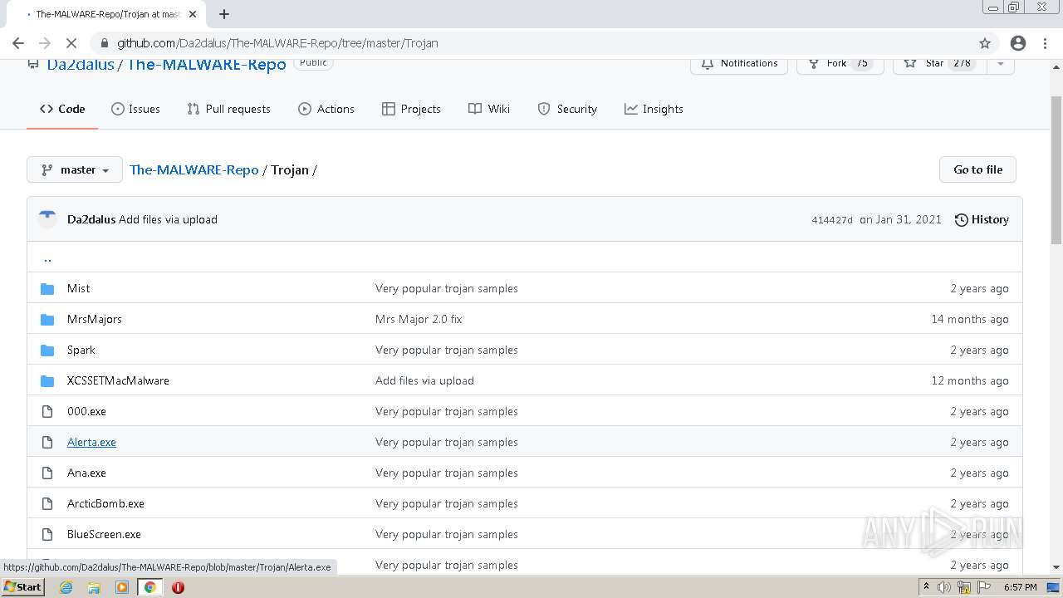Click the Alerta.exe file icon

[x=47, y=443]
